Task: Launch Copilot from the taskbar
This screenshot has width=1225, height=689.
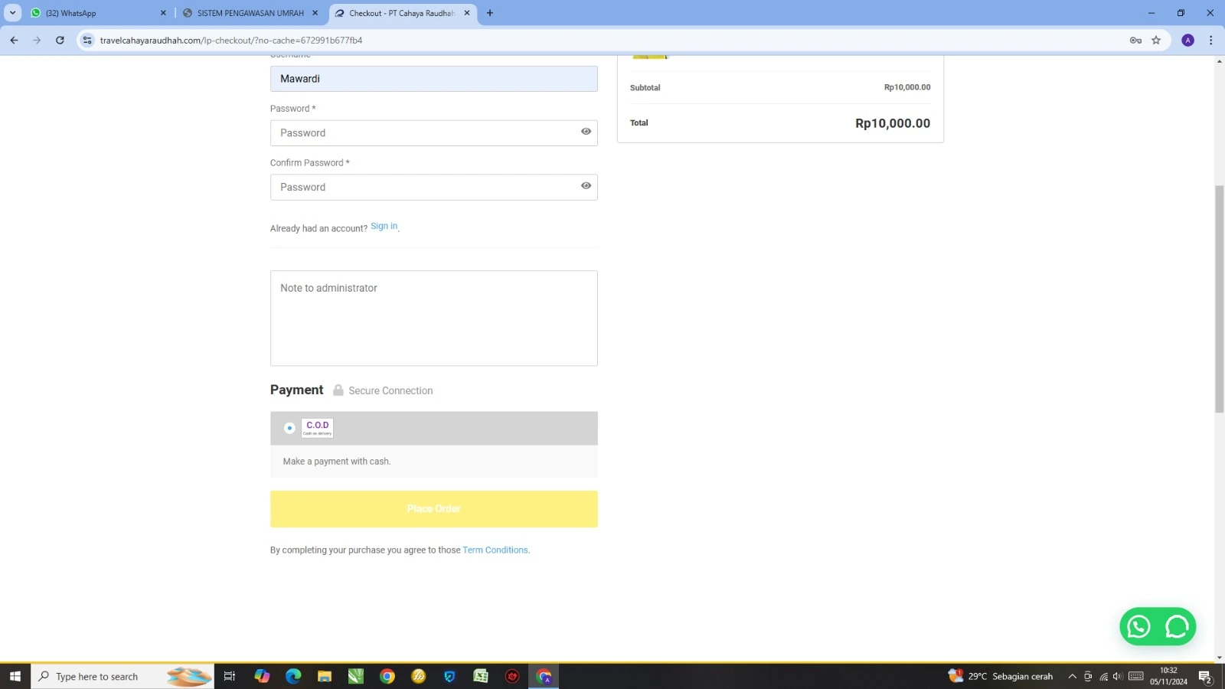Action: [x=262, y=677]
